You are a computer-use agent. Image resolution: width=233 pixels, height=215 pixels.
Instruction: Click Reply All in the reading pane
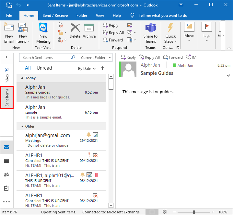click(x=149, y=57)
